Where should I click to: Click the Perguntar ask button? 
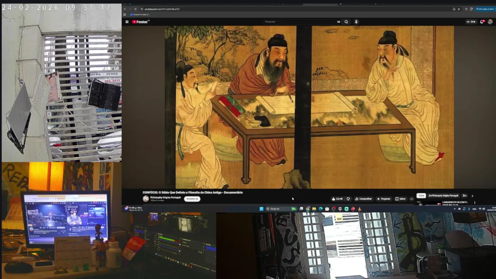[x=384, y=199]
